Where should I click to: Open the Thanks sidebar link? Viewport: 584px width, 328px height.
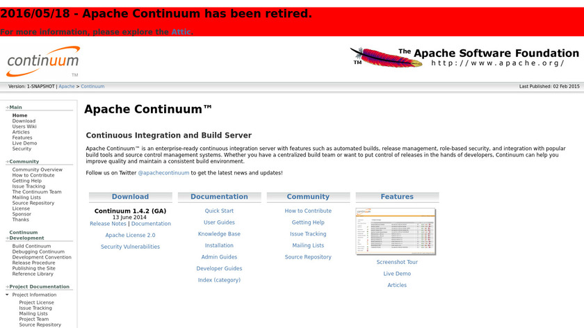(x=20, y=220)
